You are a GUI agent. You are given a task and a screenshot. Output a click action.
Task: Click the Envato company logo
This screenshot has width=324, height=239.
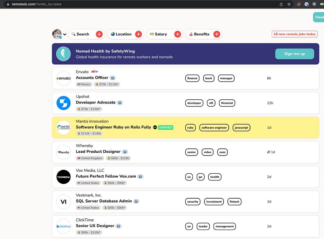click(64, 78)
